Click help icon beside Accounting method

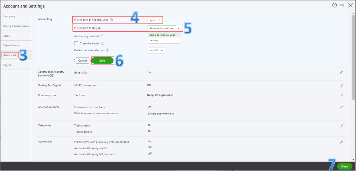point(102,36)
